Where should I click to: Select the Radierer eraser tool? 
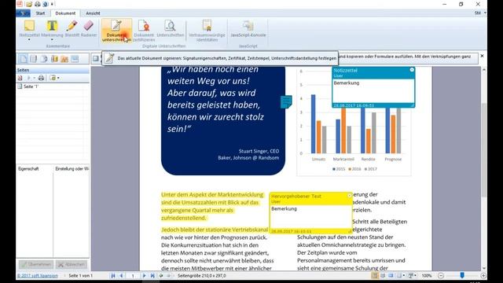(89, 29)
